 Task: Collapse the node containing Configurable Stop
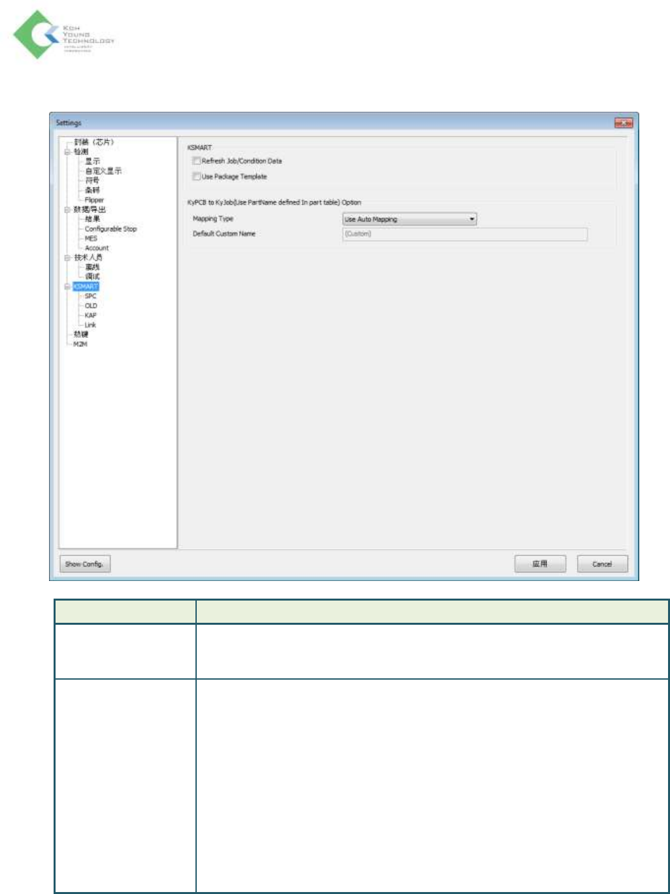[x=67, y=210]
